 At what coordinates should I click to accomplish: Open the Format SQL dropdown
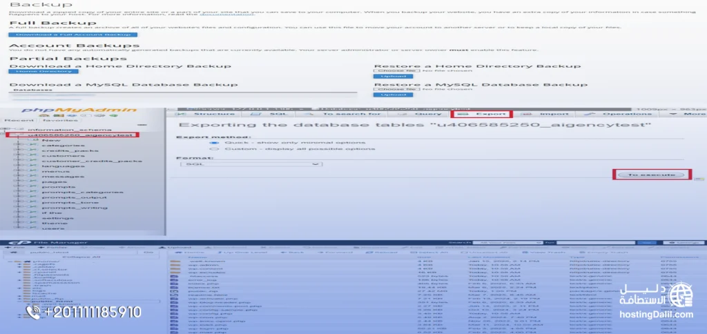coord(251,164)
